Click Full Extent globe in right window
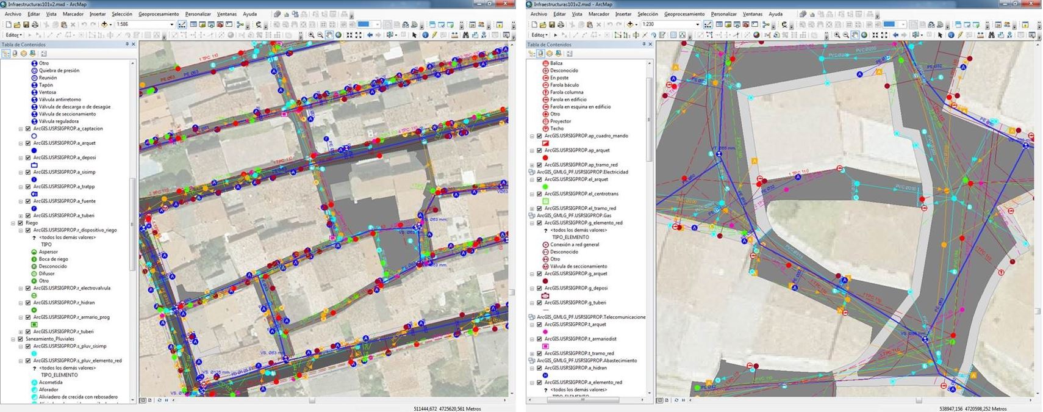Viewport: 1043px width, 412px height. coord(864,35)
